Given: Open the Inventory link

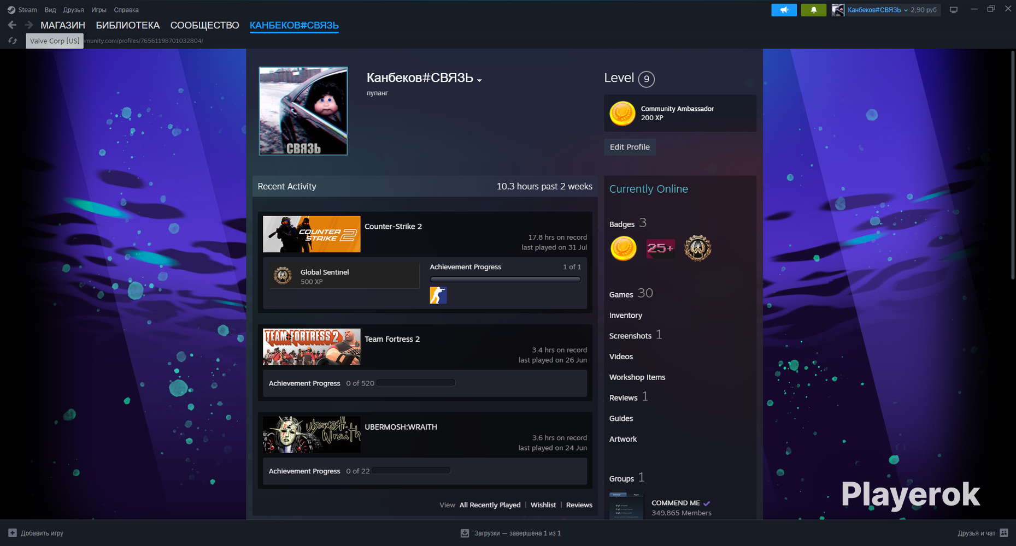Looking at the screenshot, I should [x=626, y=316].
